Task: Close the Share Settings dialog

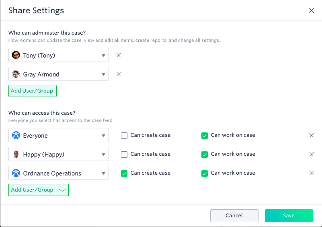Action: click(x=311, y=10)
